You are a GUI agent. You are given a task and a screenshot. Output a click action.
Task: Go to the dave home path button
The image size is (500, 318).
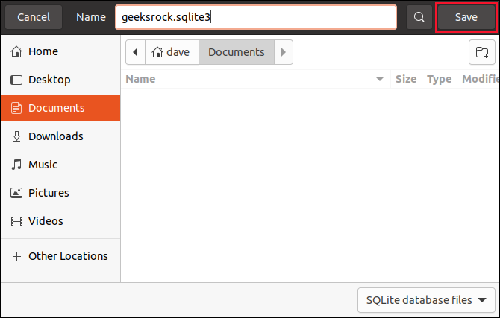click(x=171, y=52)
